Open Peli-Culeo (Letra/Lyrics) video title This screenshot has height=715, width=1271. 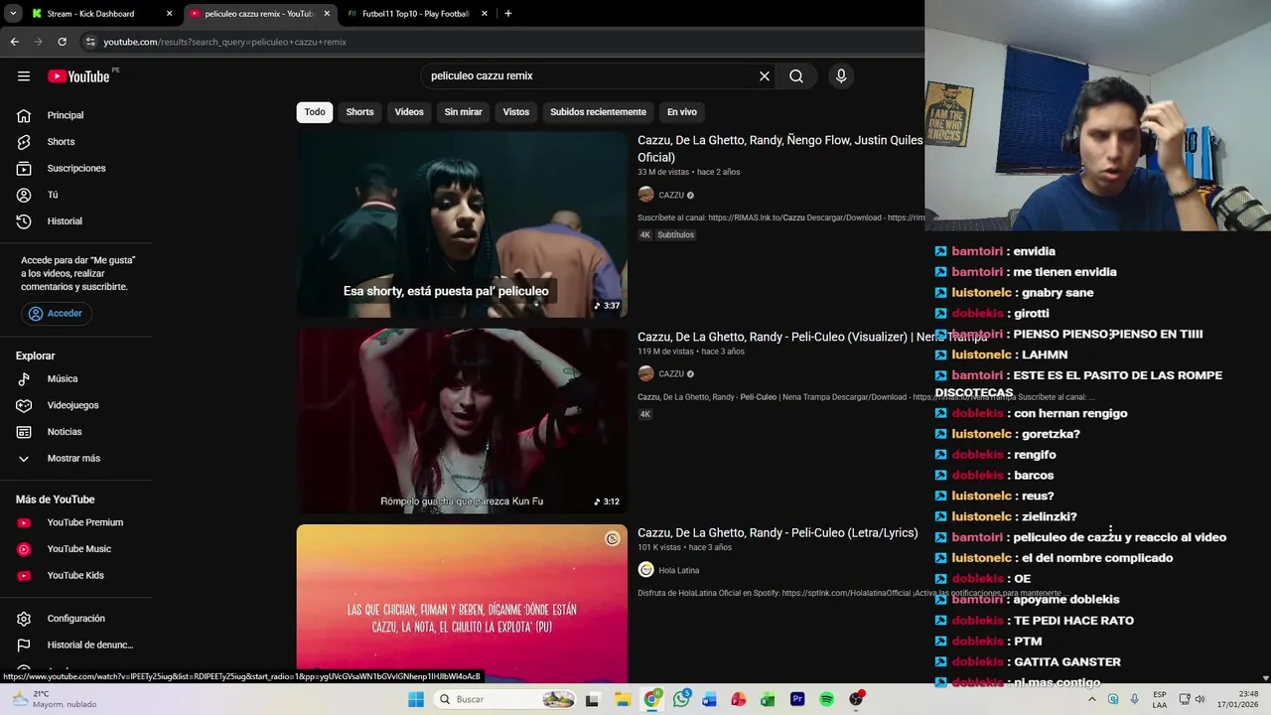[x=777, y=533]
